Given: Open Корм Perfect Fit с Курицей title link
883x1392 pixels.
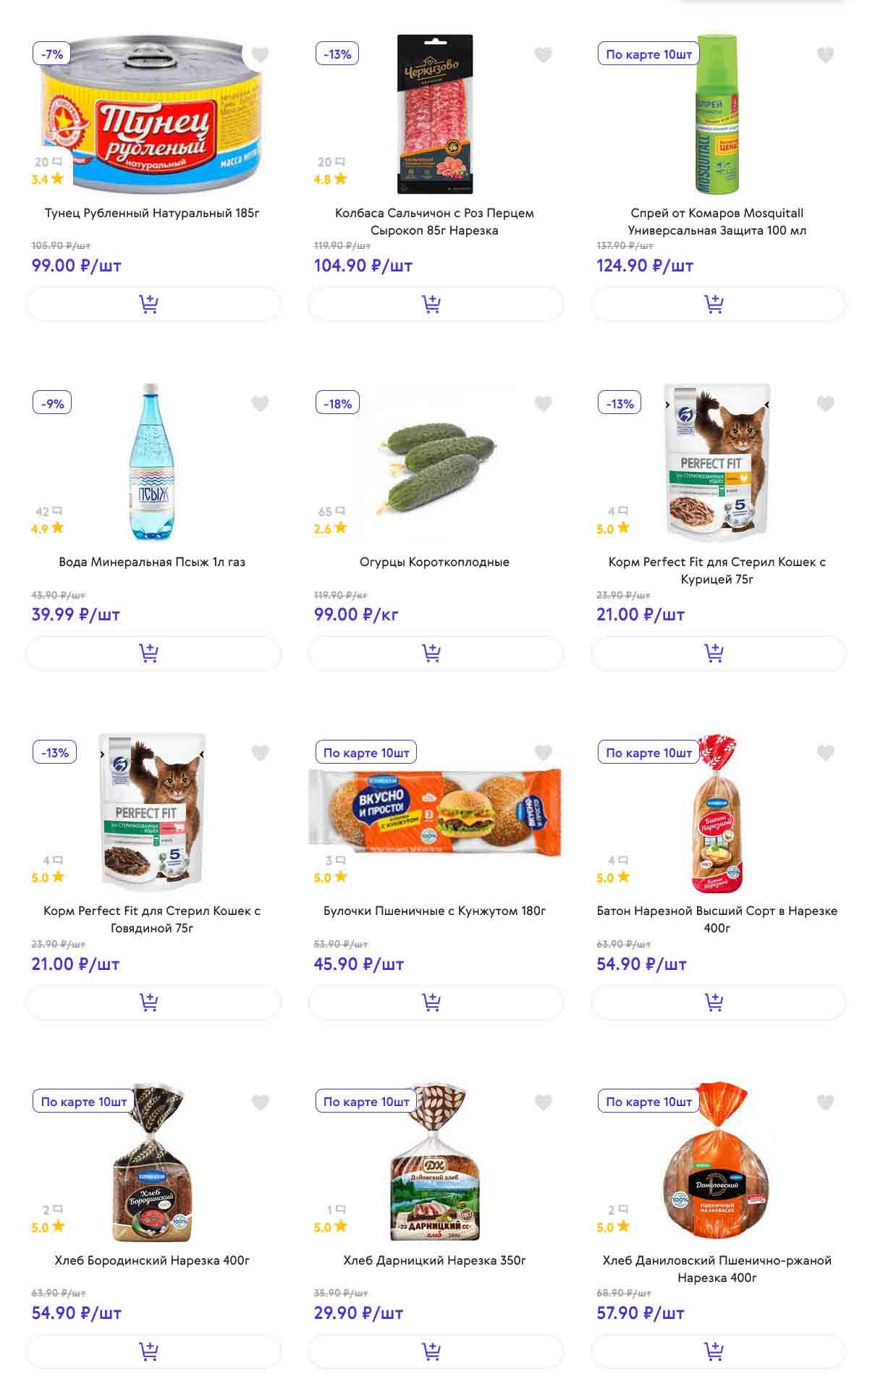Looking at the screenshot, I should pos(717,570).
